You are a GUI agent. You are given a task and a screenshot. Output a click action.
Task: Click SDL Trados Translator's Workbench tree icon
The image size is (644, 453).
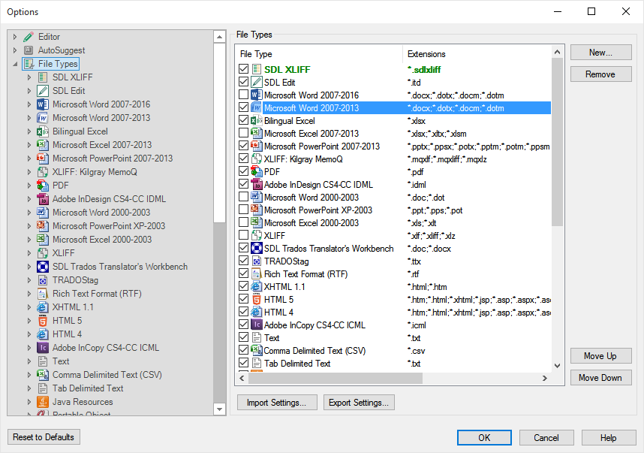click(43, 267)
